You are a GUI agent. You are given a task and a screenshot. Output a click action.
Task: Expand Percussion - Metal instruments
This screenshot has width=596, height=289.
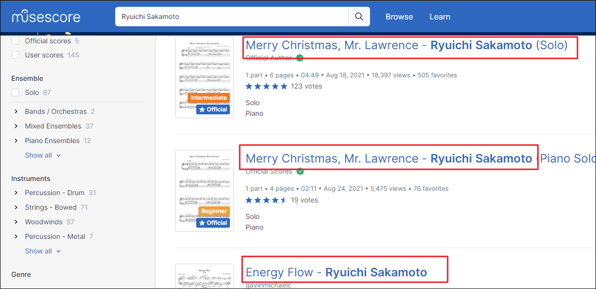[x=16, y=236]
